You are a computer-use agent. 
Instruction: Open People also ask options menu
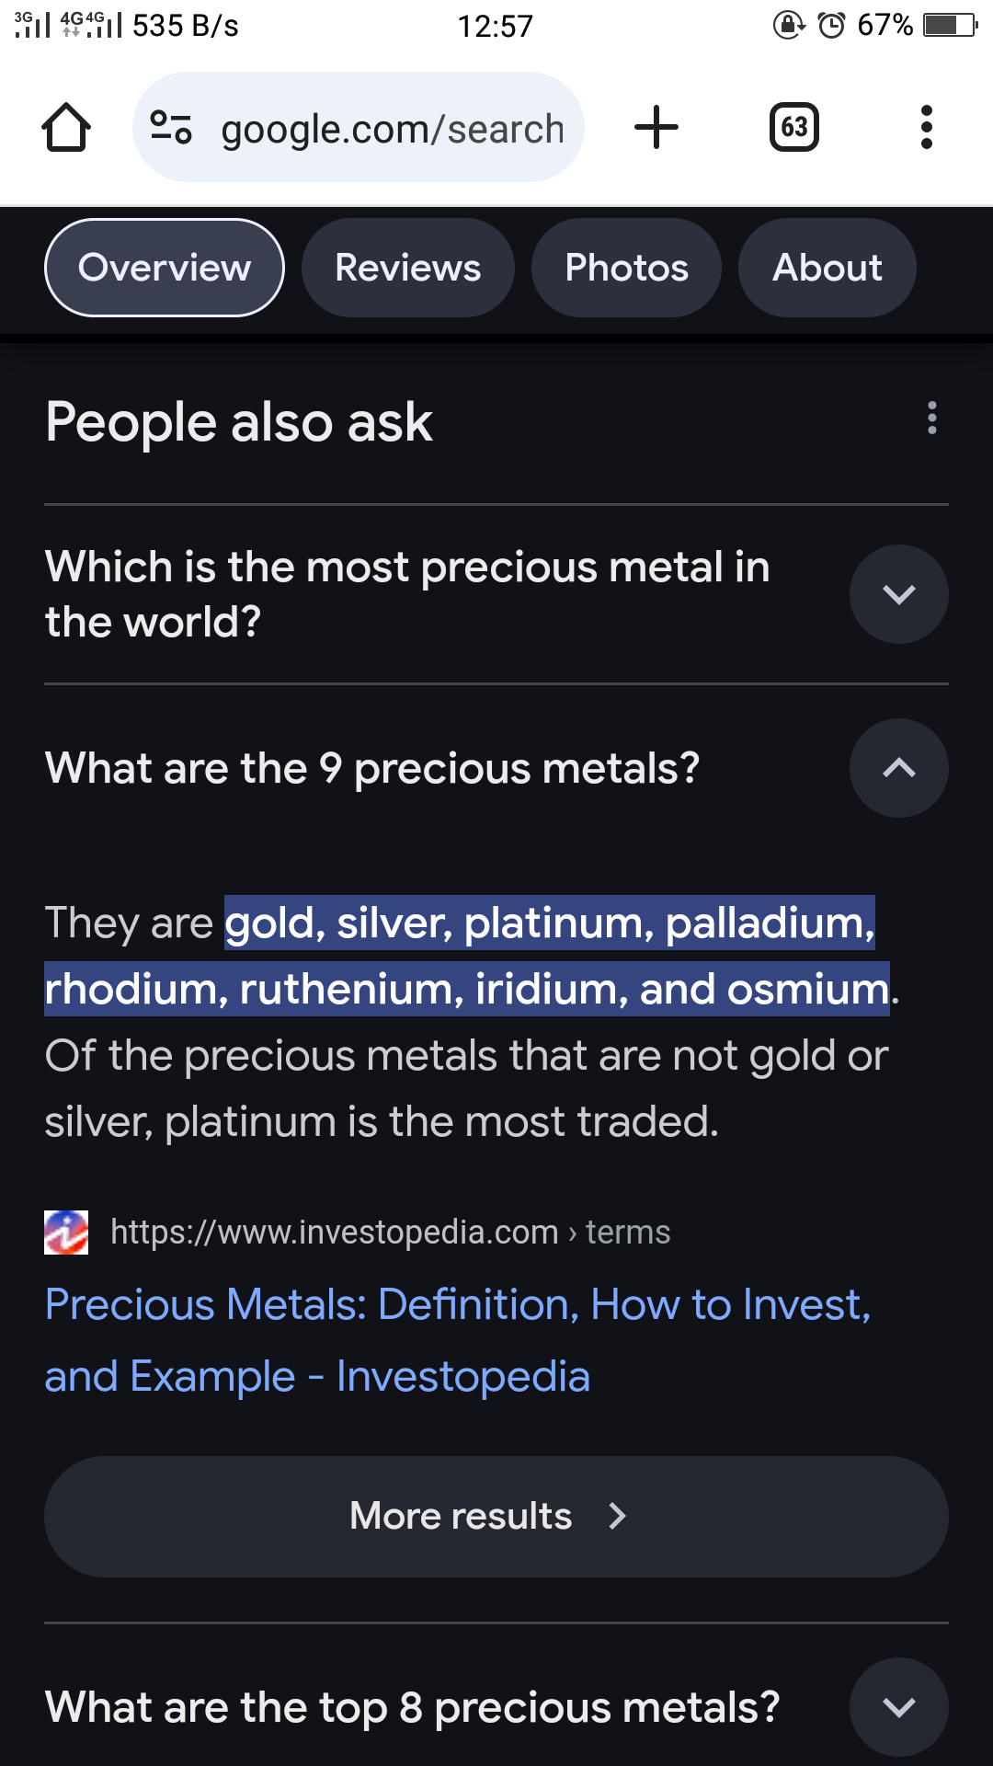(932, 418)
